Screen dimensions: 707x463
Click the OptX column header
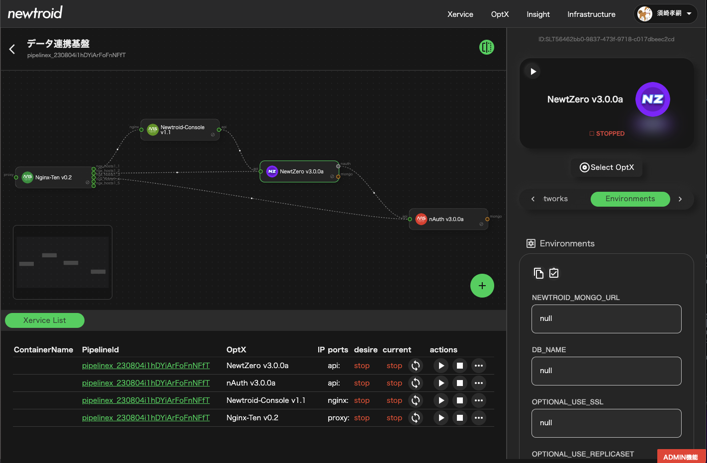click(x=236, y=350)
